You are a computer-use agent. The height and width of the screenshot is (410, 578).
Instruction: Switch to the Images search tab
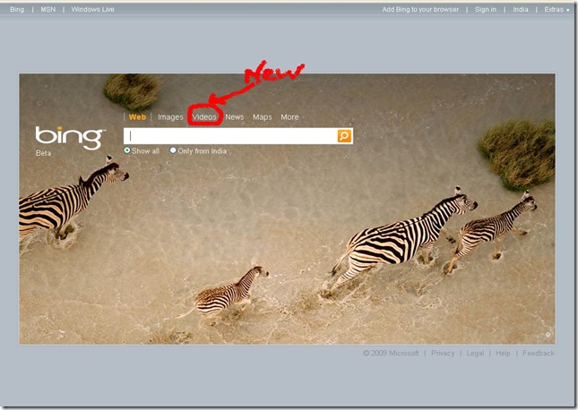click(170, 117)
